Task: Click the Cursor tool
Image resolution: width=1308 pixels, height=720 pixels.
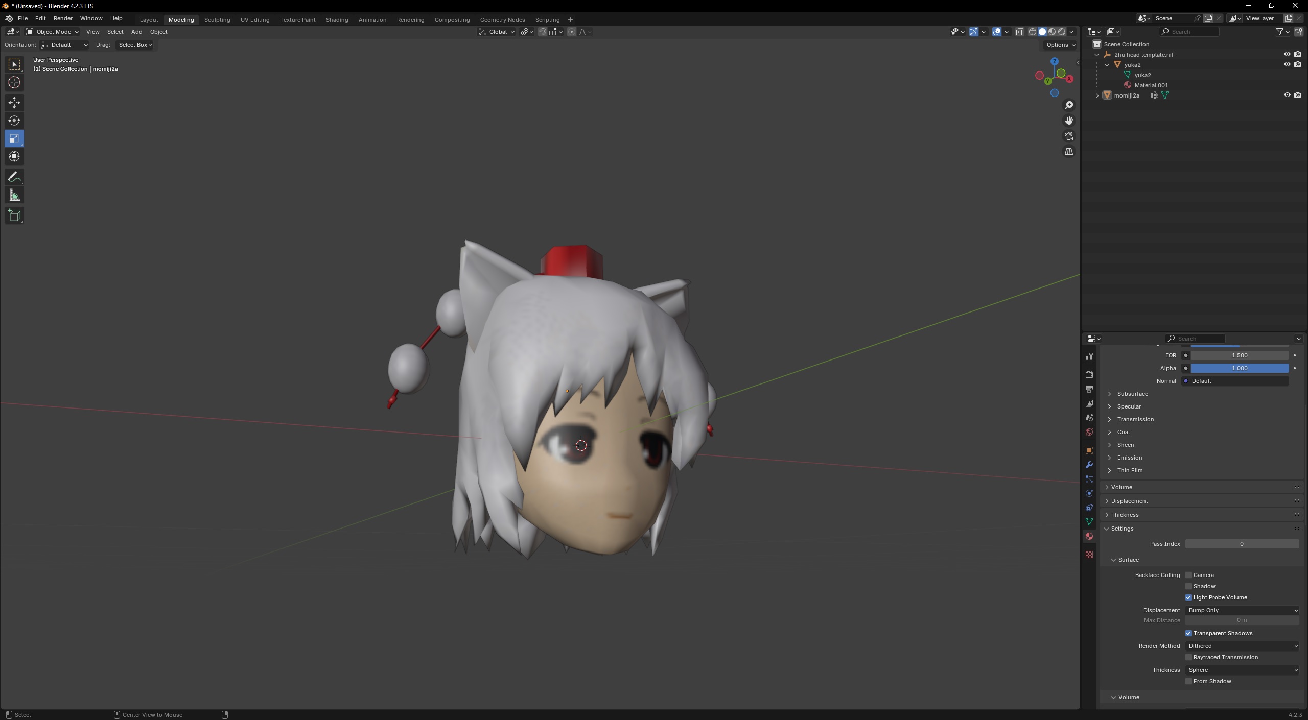Action: 14,82
